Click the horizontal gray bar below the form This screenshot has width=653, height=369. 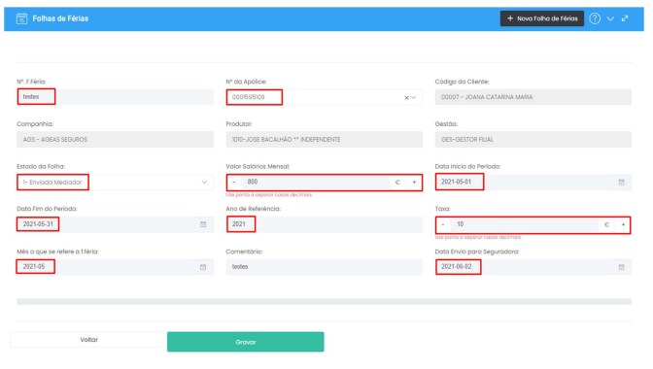click(x=324, y=302)
